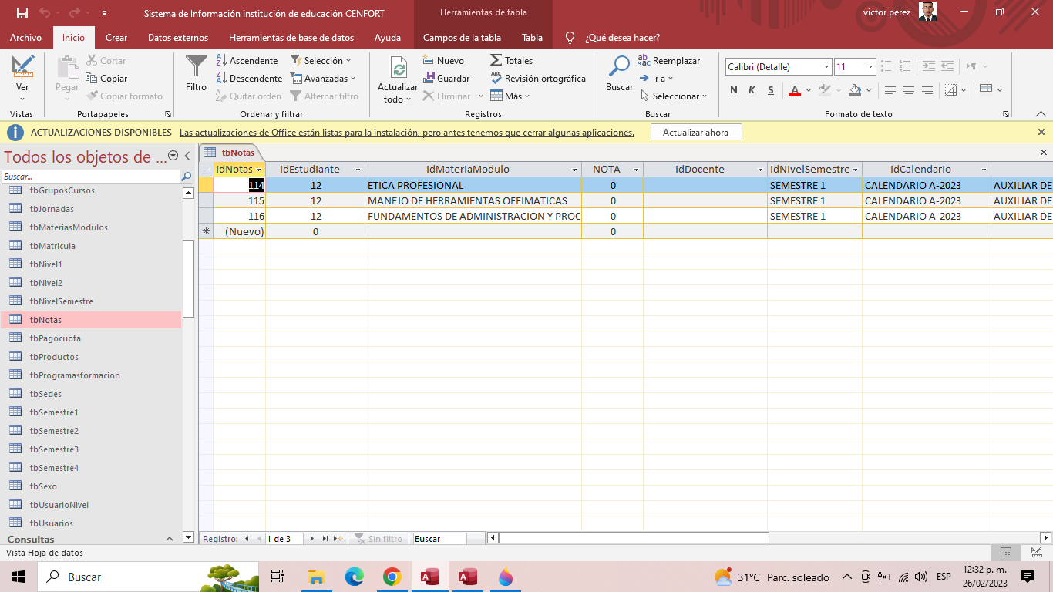The width and height of the screenshot is (1053, 592).
Task: Click the Totales sigma icon
Action: click(x=496, y=60)
